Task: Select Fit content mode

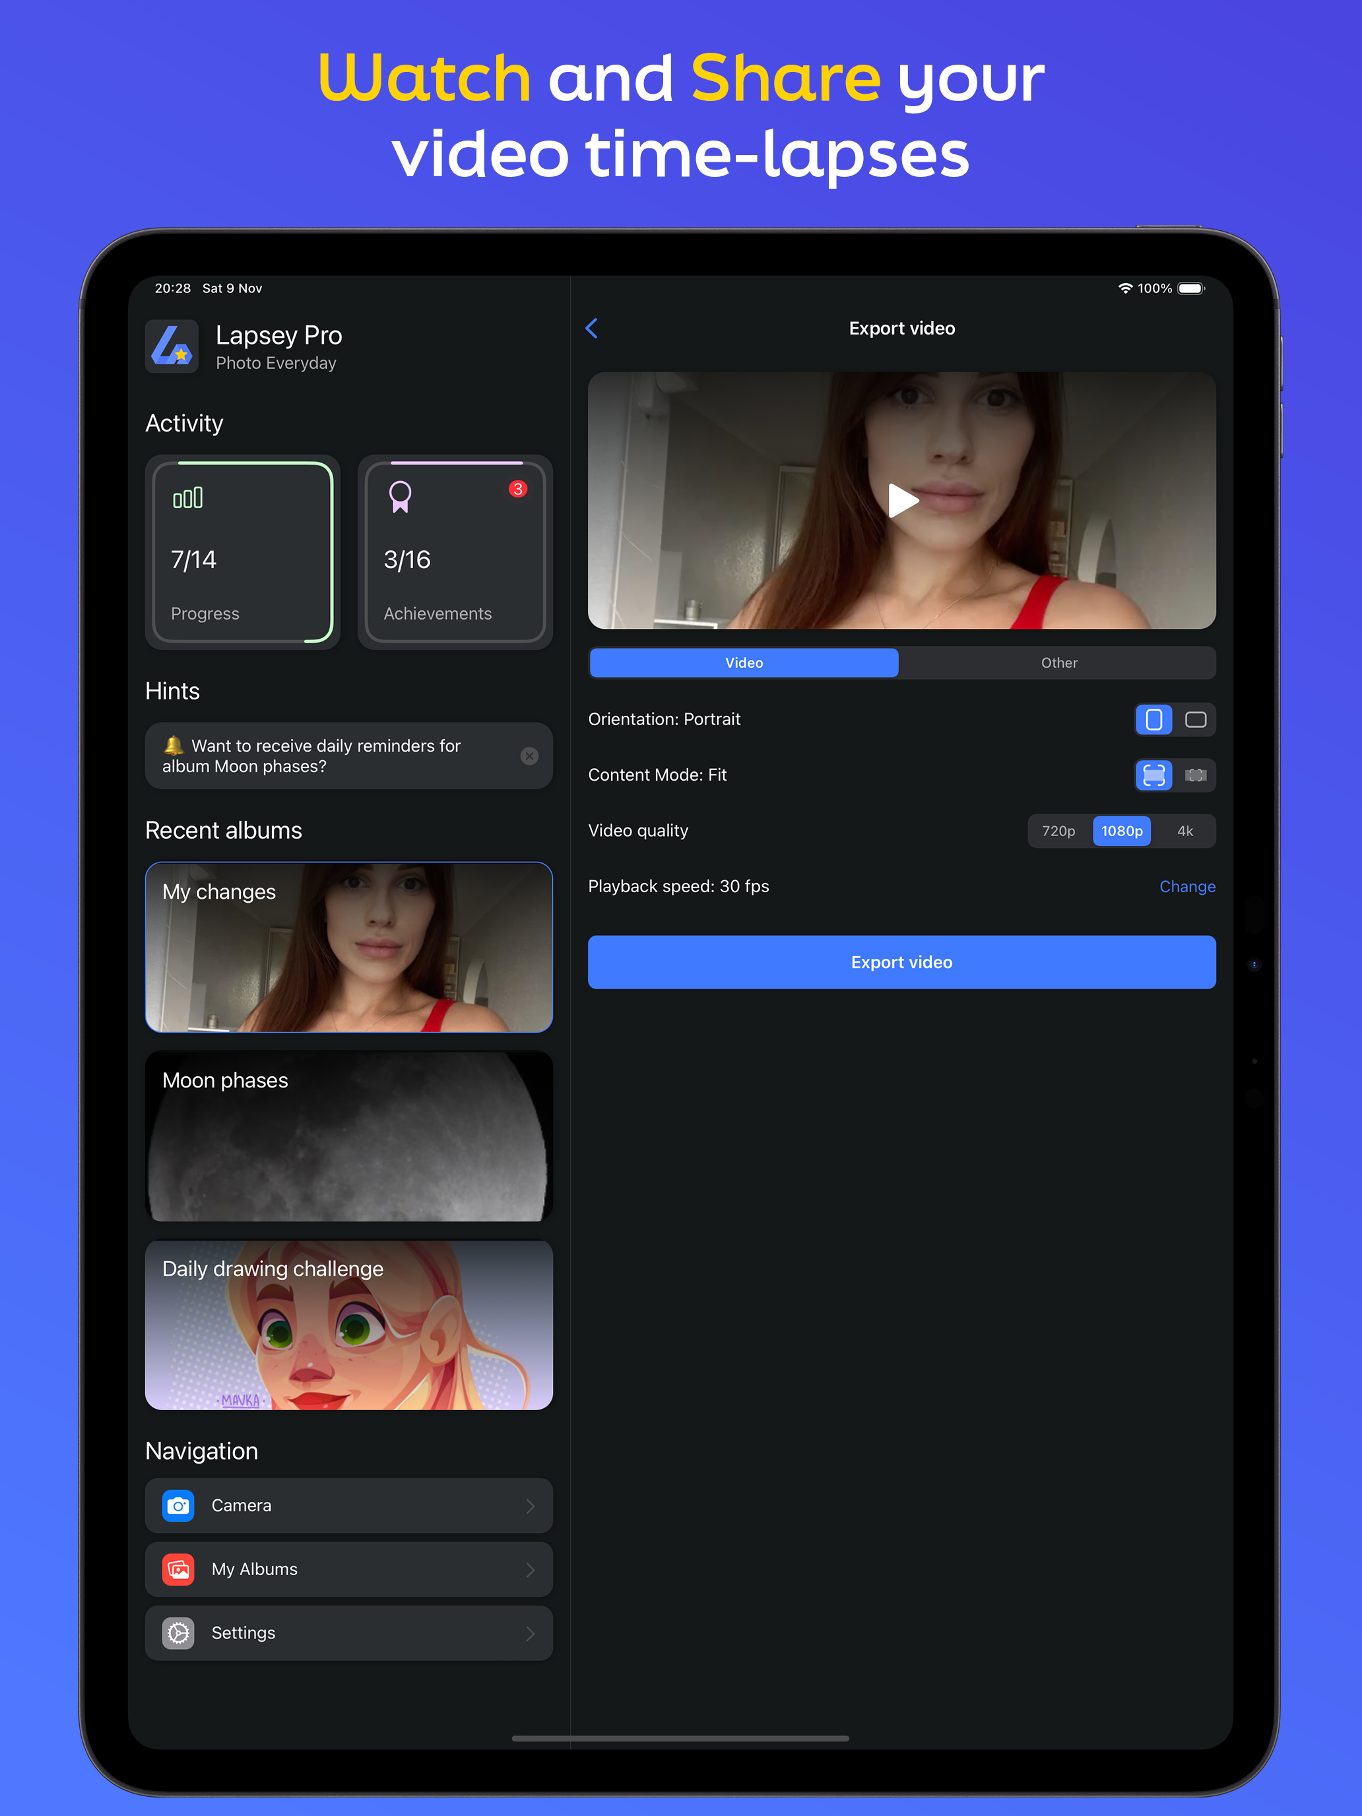Action: pyautogui.click(x=1154, y=776)
